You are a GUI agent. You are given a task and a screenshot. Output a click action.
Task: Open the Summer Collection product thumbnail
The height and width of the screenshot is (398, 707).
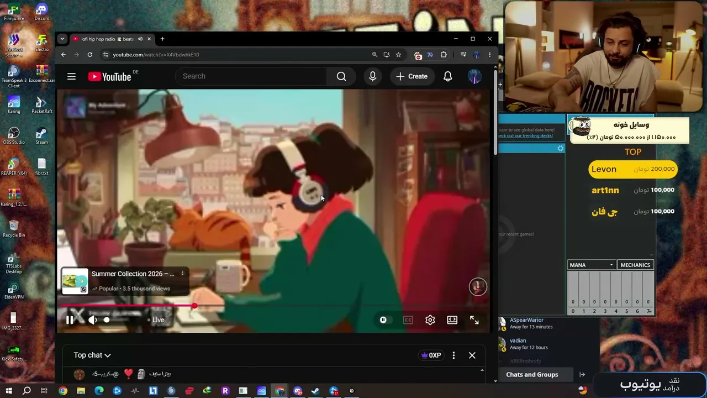pos(75,281)
